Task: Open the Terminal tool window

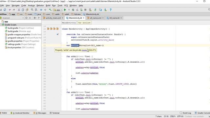Action: (54, 113)
